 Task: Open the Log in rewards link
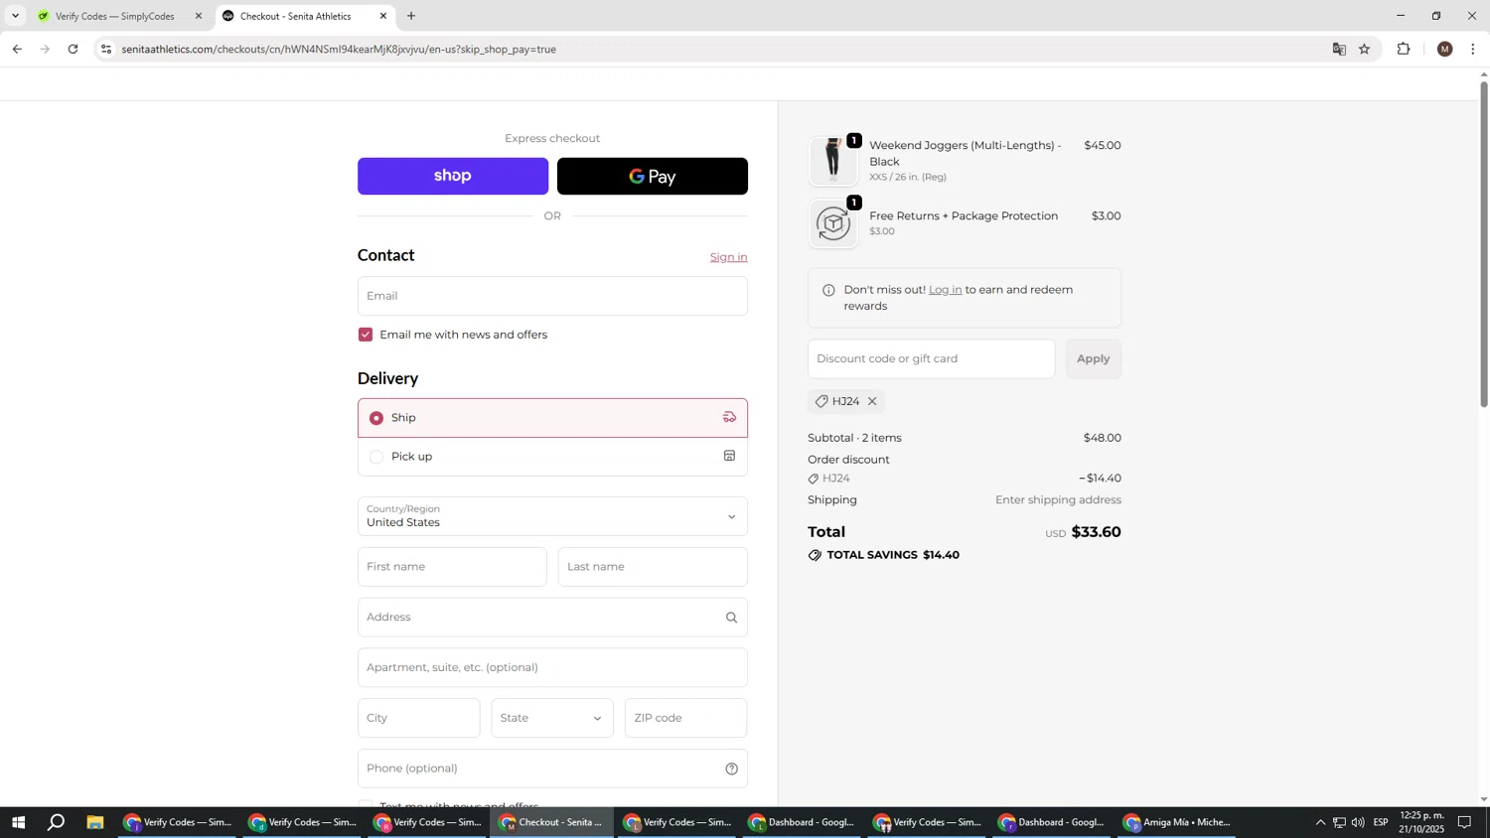945,290
